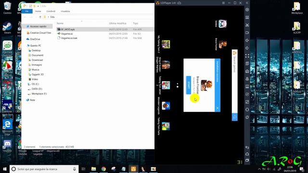Open the Visualizza ribbon tab
This screenshot has width=308, height=173.
click(65, 11)
